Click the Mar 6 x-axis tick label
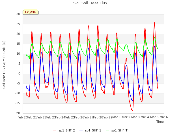 [164, 117]
